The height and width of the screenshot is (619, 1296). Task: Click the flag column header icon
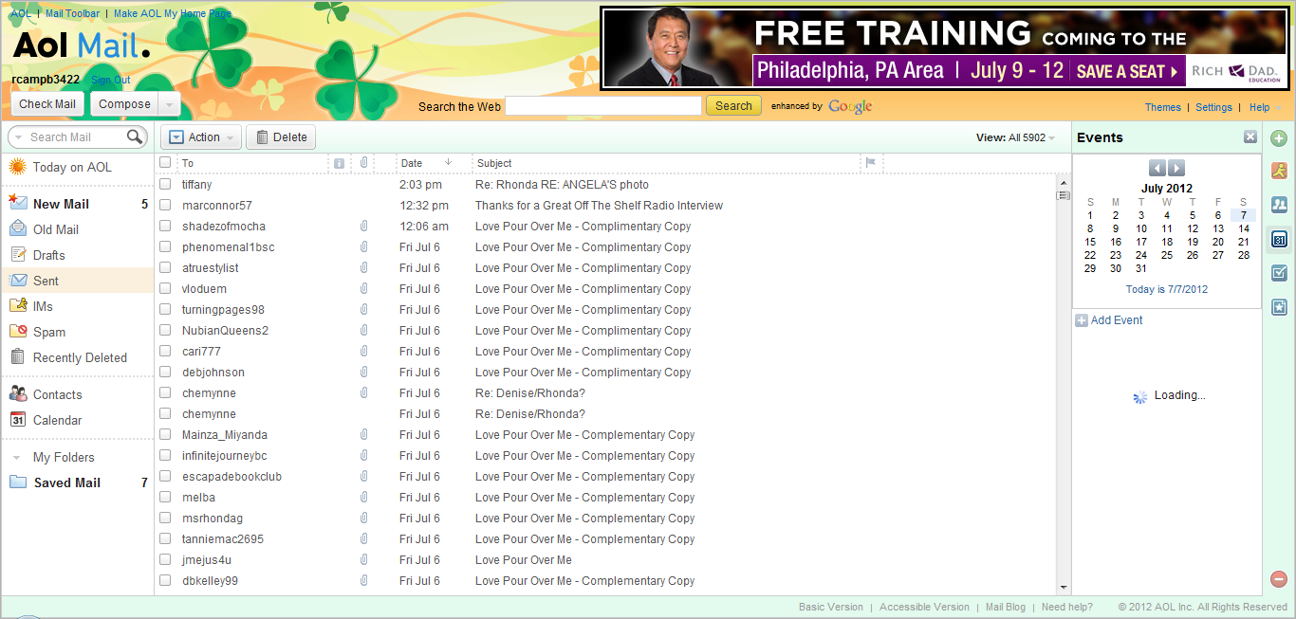869,163
